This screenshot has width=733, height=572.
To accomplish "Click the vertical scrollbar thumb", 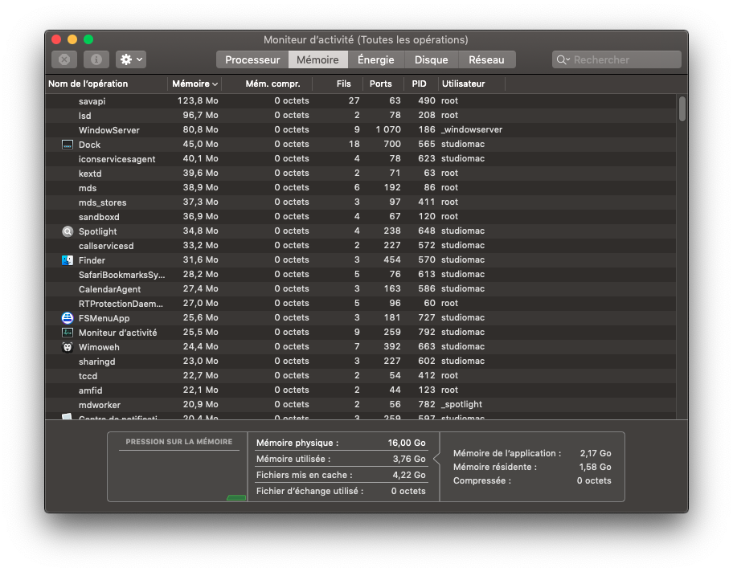I will [682, 109].
